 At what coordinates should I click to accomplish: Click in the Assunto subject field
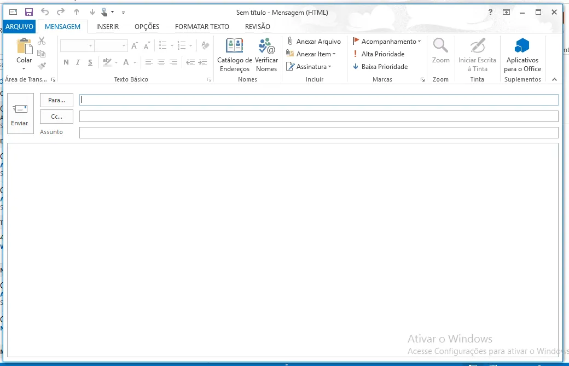point(318,132)
